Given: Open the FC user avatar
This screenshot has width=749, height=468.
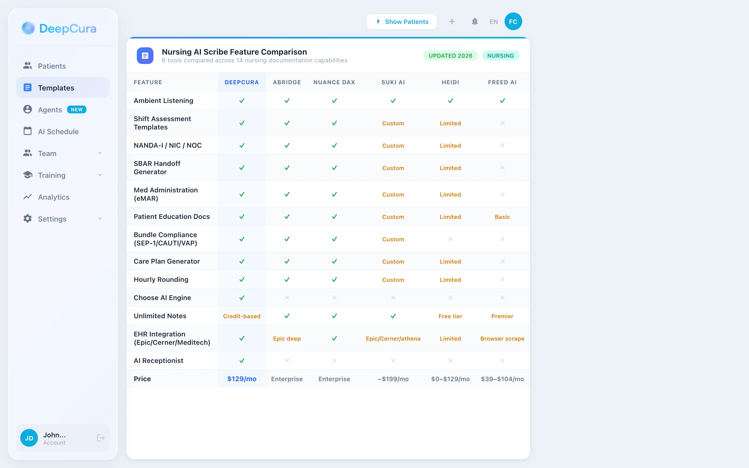Looking at the screenshot, I should click(513, 22).
